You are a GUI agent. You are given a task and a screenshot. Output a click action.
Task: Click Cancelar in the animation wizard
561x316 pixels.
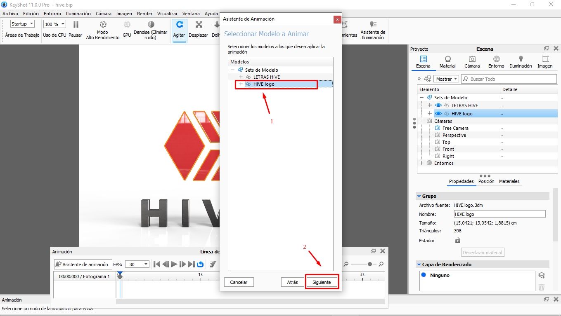coord(239,282)
